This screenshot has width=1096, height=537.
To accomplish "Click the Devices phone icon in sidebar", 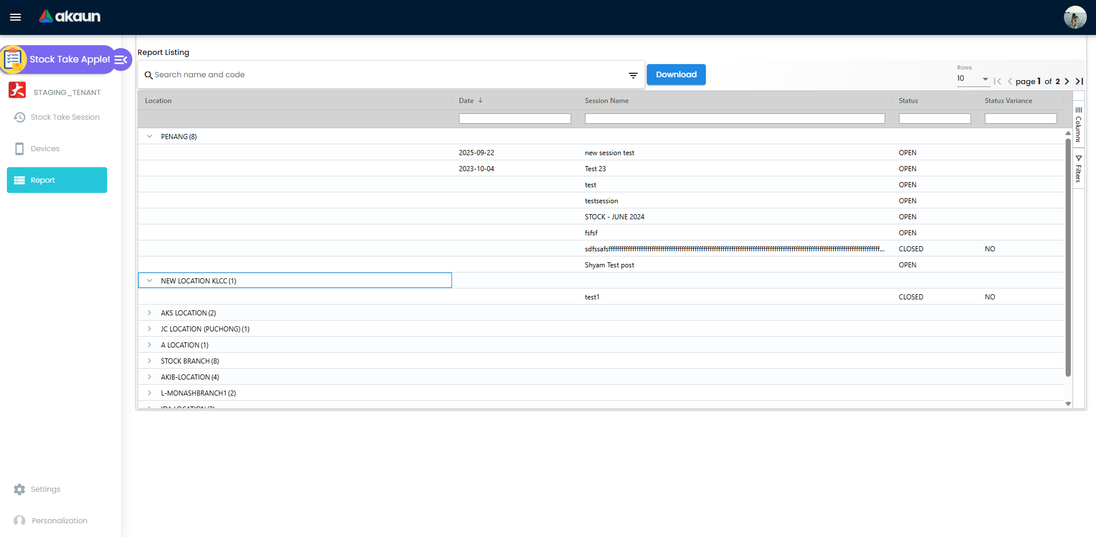I will (x=19, y=148).
